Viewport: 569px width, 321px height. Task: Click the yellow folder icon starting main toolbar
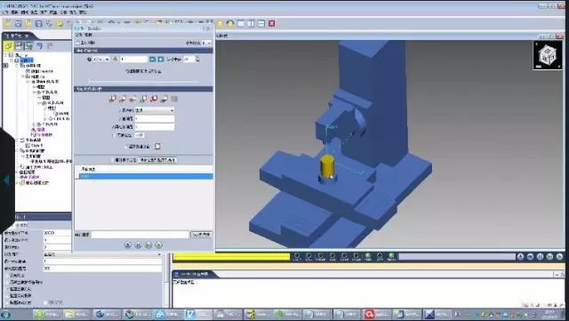(7, 24)
